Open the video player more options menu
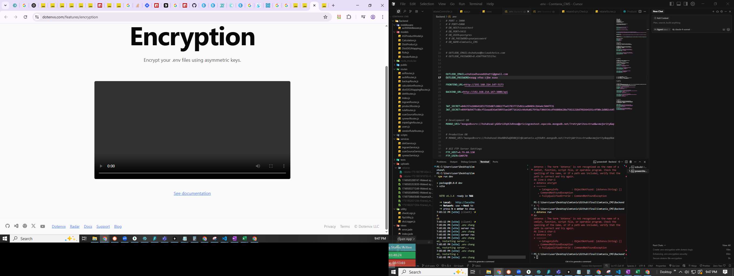The height and width of the screenshot is (276, 734). click(x=284, y=166)
